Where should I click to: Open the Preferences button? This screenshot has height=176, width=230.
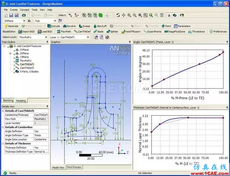tap(218, 32)
